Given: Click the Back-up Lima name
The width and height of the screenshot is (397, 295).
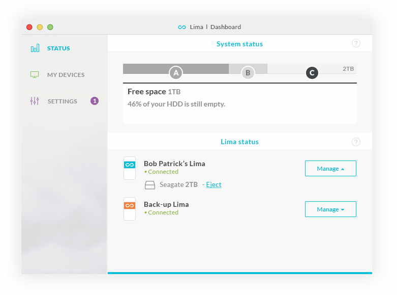Looking at the screenshot, I should (x=166, y=204).
